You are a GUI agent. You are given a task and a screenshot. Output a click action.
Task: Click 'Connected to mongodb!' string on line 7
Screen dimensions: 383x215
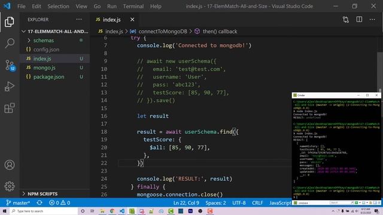(x=212, y=45)
